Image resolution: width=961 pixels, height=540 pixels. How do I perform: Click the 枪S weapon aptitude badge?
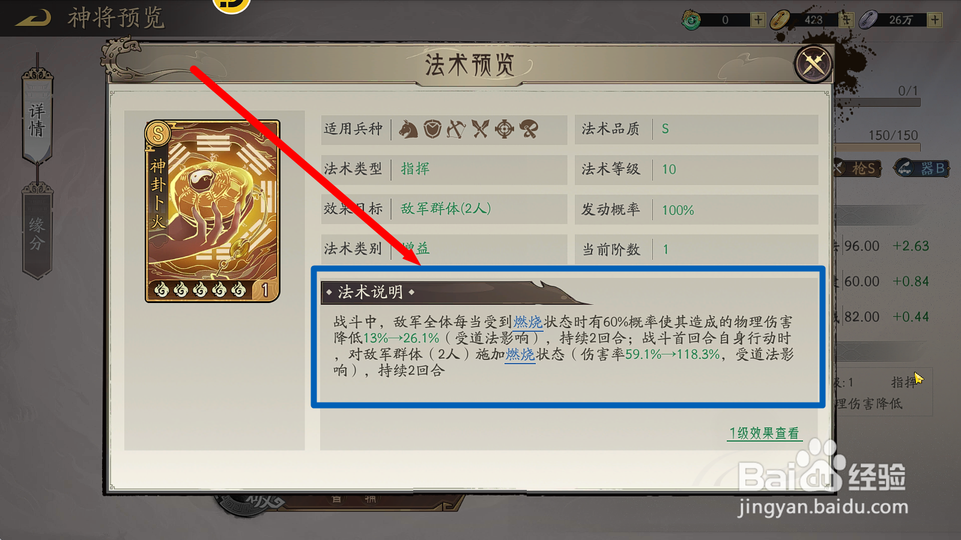(858, 169)
